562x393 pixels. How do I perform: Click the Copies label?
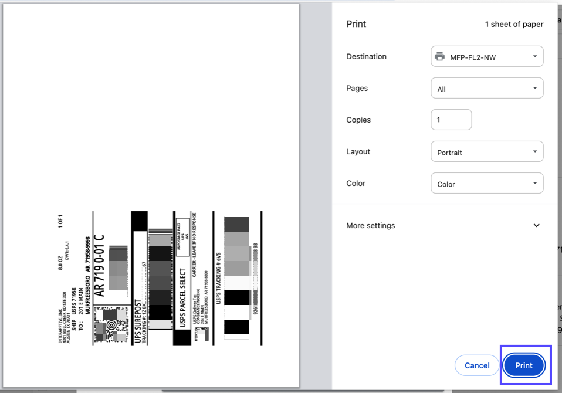(x=358, y=120)
